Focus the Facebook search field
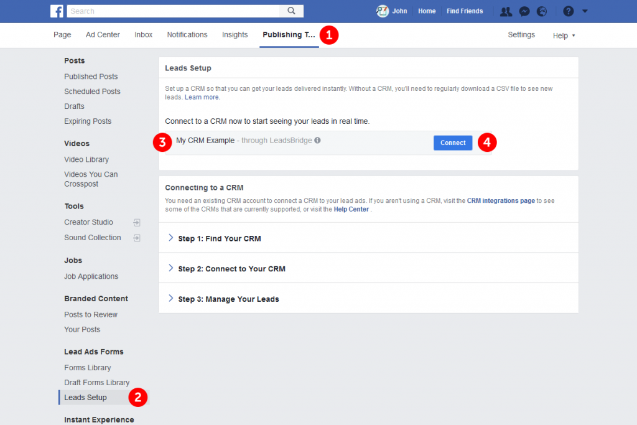This screenshot has height=425, width=637. [x=174, y=11]
